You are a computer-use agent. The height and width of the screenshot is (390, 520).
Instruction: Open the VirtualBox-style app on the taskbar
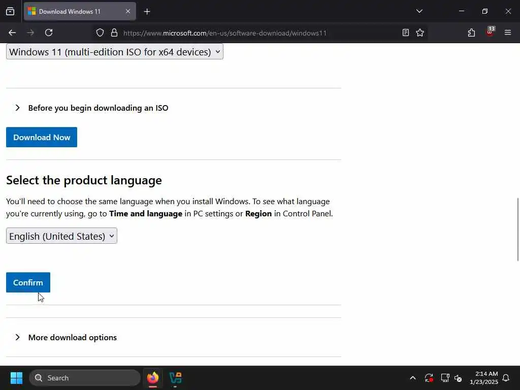click(x=175, y=378)
